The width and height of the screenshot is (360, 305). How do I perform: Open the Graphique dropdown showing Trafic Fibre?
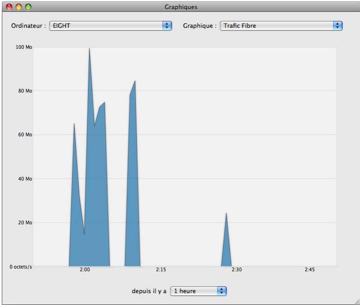click(x=281, y=25)
